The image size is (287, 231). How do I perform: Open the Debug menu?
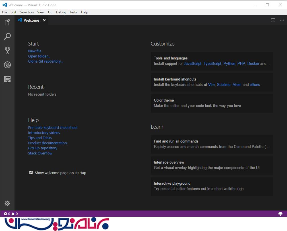(x=61, y=12)
